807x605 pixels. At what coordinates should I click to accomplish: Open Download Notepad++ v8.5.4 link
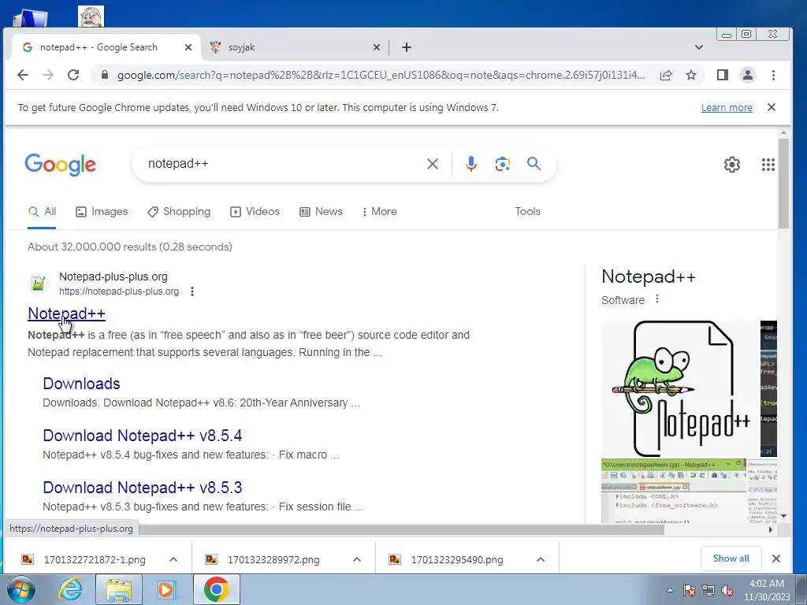[x=142, y=435]
